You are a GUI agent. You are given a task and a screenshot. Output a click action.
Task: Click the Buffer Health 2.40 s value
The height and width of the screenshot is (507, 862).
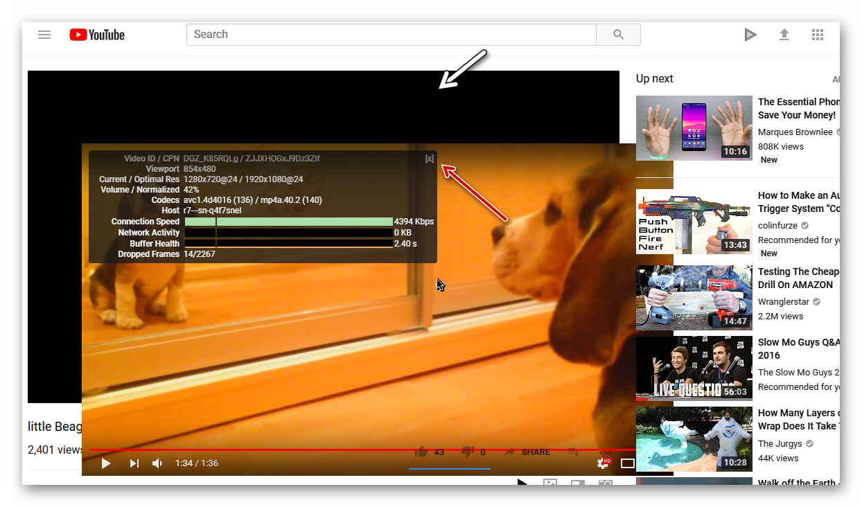(405, 244)
